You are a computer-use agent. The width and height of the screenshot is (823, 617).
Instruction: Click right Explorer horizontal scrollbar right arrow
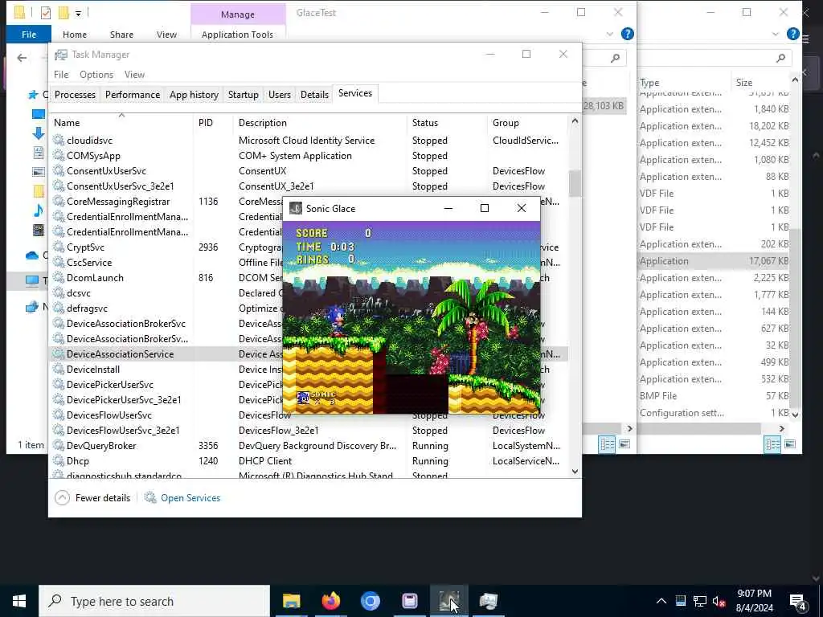coord(781,429)
